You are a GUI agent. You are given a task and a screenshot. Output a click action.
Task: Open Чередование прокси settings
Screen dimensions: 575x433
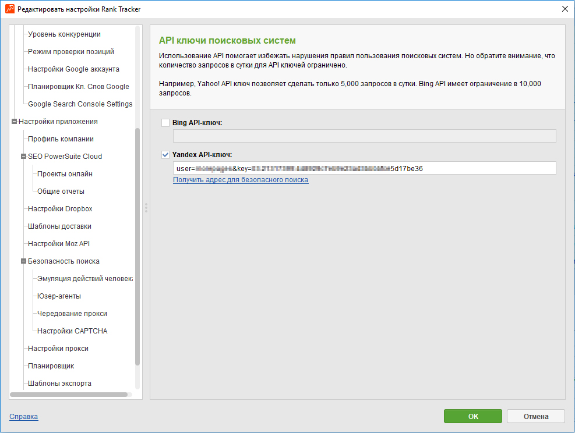72,314
